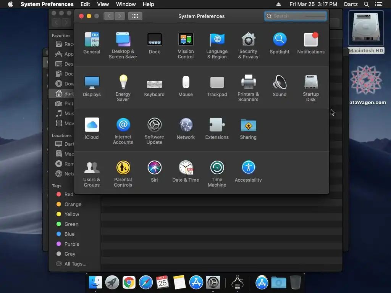Open the System Preferences application menu
391x293 pixels.
pos(47,4)
